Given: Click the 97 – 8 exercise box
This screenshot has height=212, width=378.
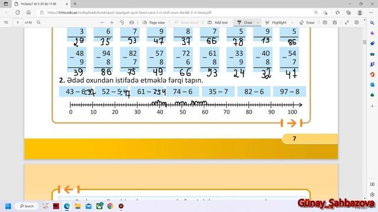Looking at the screenshot, I should (x=289, y=92).
